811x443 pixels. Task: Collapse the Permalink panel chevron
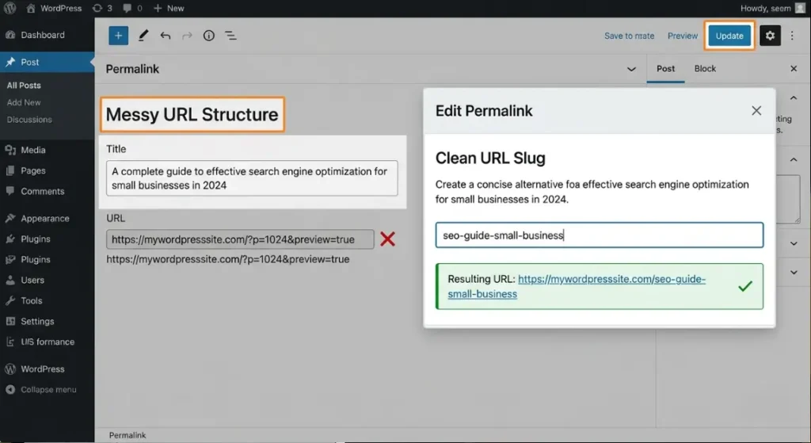631,69
